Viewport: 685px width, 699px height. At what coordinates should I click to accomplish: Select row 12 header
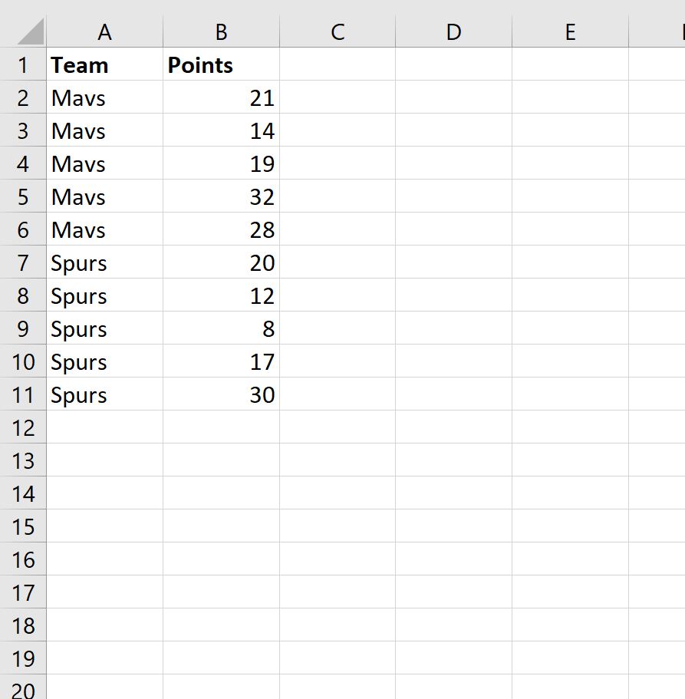click(x=23, y=427)
